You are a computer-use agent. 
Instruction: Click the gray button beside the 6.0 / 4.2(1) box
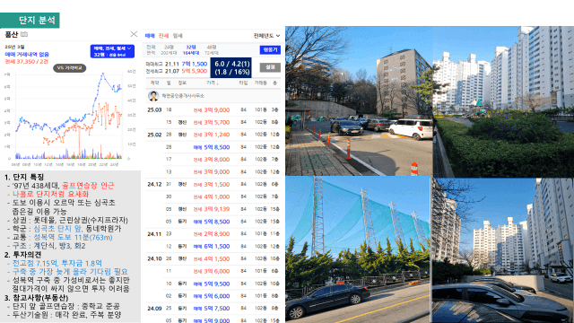[x=270, y=67]
